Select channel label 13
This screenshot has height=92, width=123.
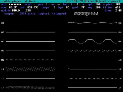(x=3, y=78)
